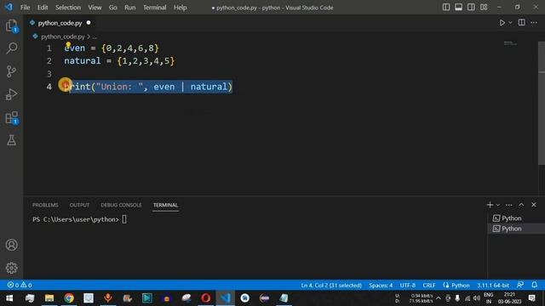Close the unsaved python_code.py tab dot
The image size is (545, 306).
89,23
